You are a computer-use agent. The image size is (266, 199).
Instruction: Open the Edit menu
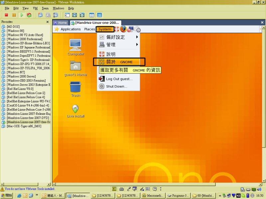(x=16, y=8)
